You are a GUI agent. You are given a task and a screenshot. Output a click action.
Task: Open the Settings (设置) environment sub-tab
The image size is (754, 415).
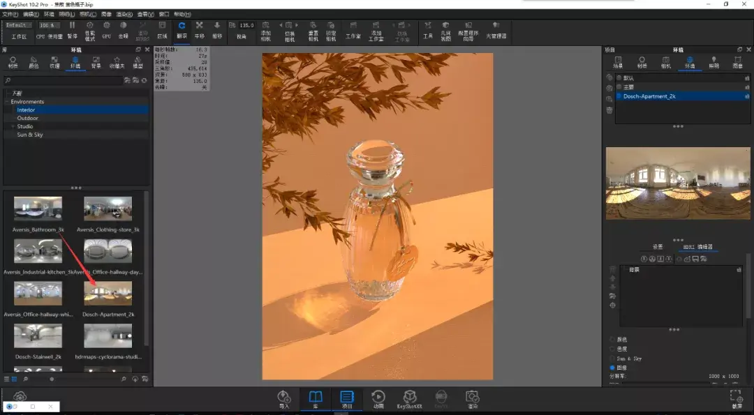[658, 247]
